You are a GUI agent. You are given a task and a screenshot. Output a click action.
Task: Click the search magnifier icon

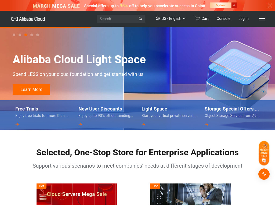tap(140, 19)
